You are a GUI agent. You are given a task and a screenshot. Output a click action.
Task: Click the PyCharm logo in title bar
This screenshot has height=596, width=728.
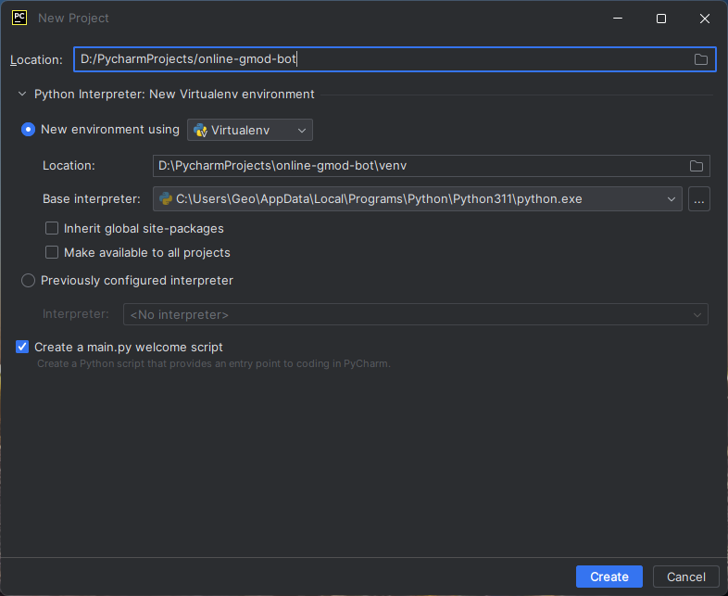tap(19, 19)
